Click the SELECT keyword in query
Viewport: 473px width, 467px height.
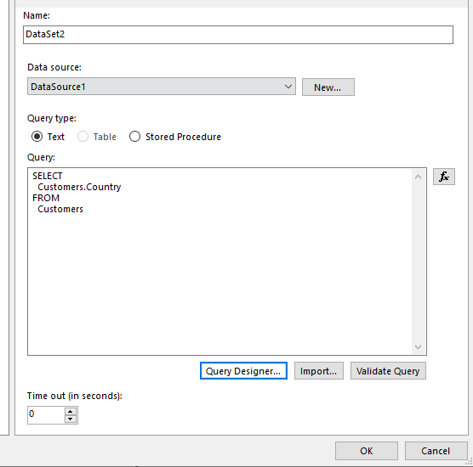tap(48, 176)
